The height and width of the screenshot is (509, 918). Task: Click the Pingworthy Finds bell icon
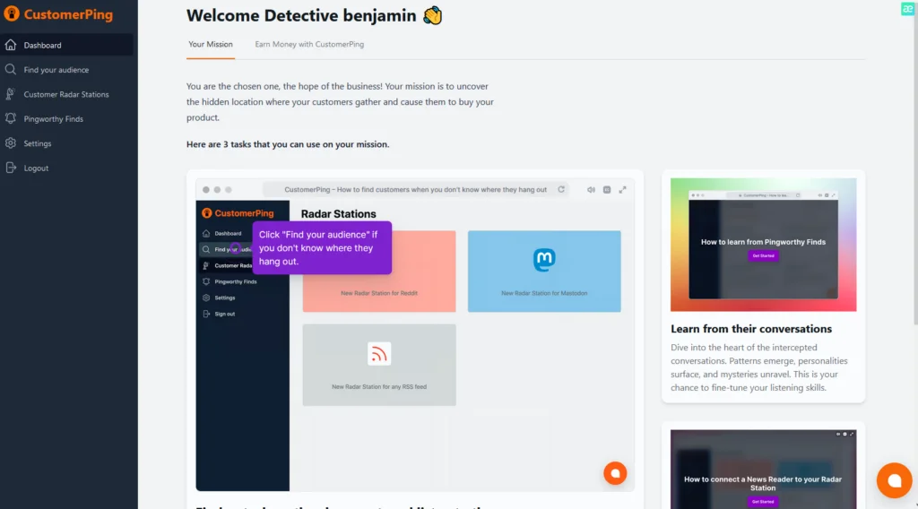[x=11, y=119]
